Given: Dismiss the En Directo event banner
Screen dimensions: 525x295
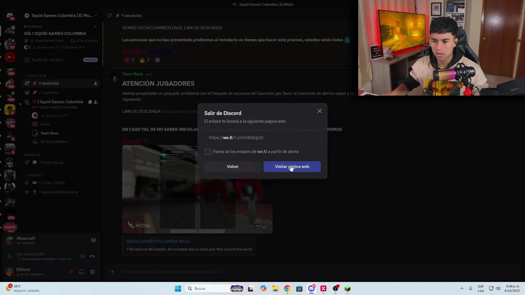Looking at the screenshot, I should 96,27.
